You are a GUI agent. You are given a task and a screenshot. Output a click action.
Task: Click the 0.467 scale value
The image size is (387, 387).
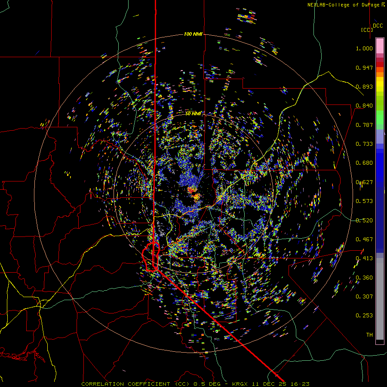[x=364, y=240]
